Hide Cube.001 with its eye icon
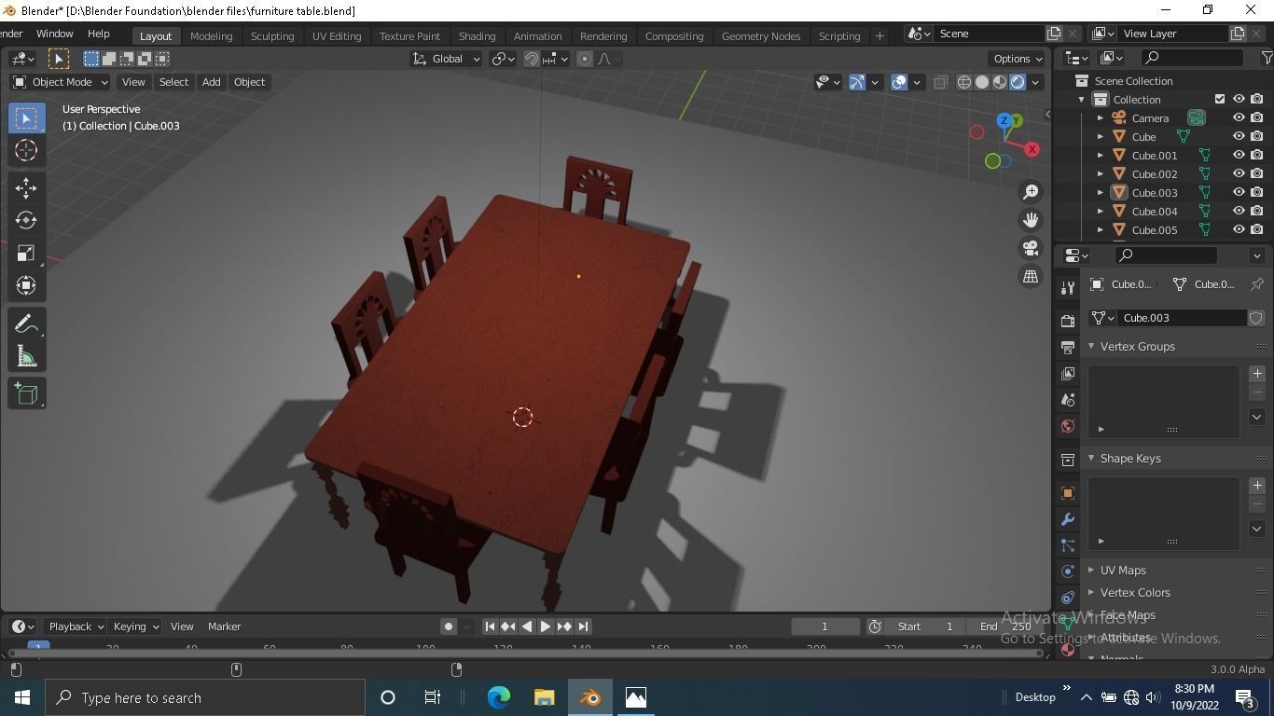 click(1239, 155)
